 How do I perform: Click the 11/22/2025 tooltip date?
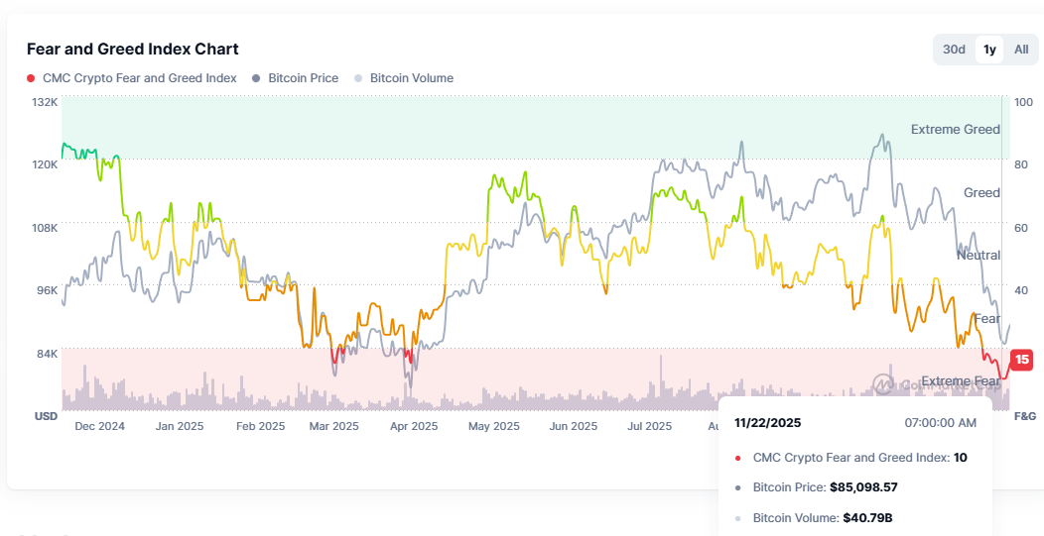(x=767, y=422)
